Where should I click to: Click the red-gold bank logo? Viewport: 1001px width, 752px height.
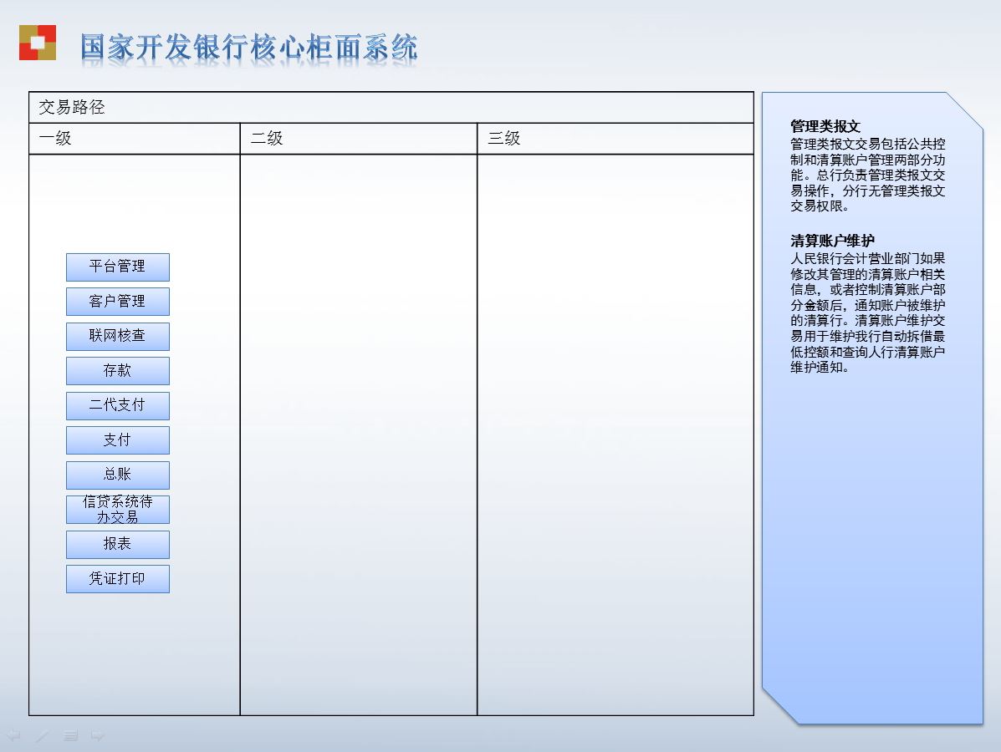pos(38,43)
